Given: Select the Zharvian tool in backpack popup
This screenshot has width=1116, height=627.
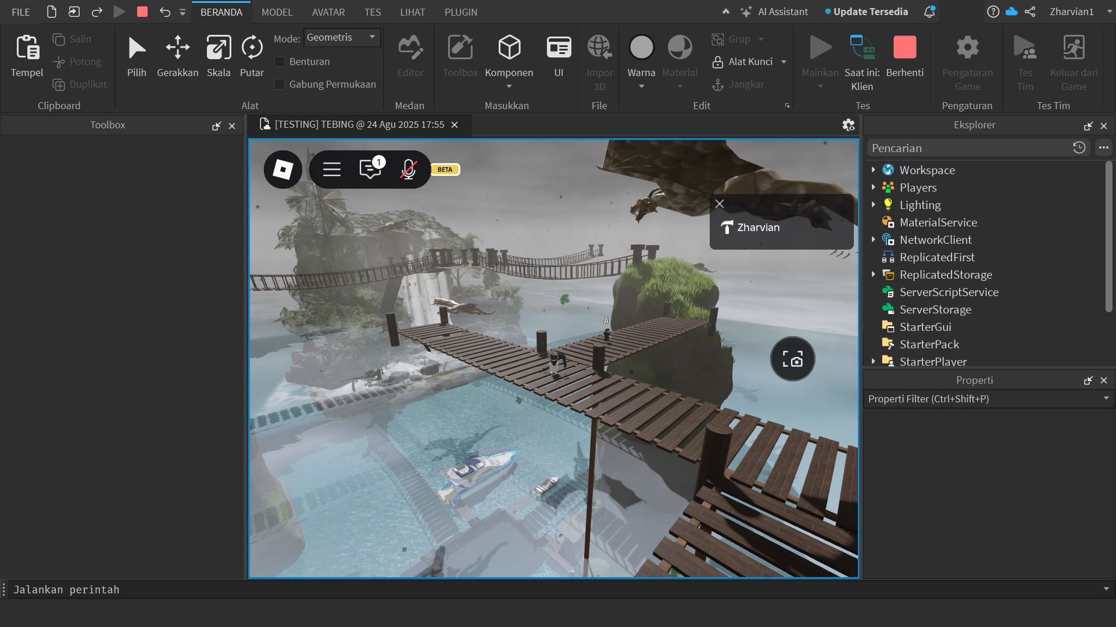Looking at the screenshot, I should pyautogui.click(x=751, y=228).
